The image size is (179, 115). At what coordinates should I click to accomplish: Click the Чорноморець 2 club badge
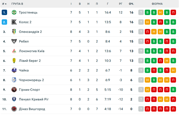(x=14, y=80)
